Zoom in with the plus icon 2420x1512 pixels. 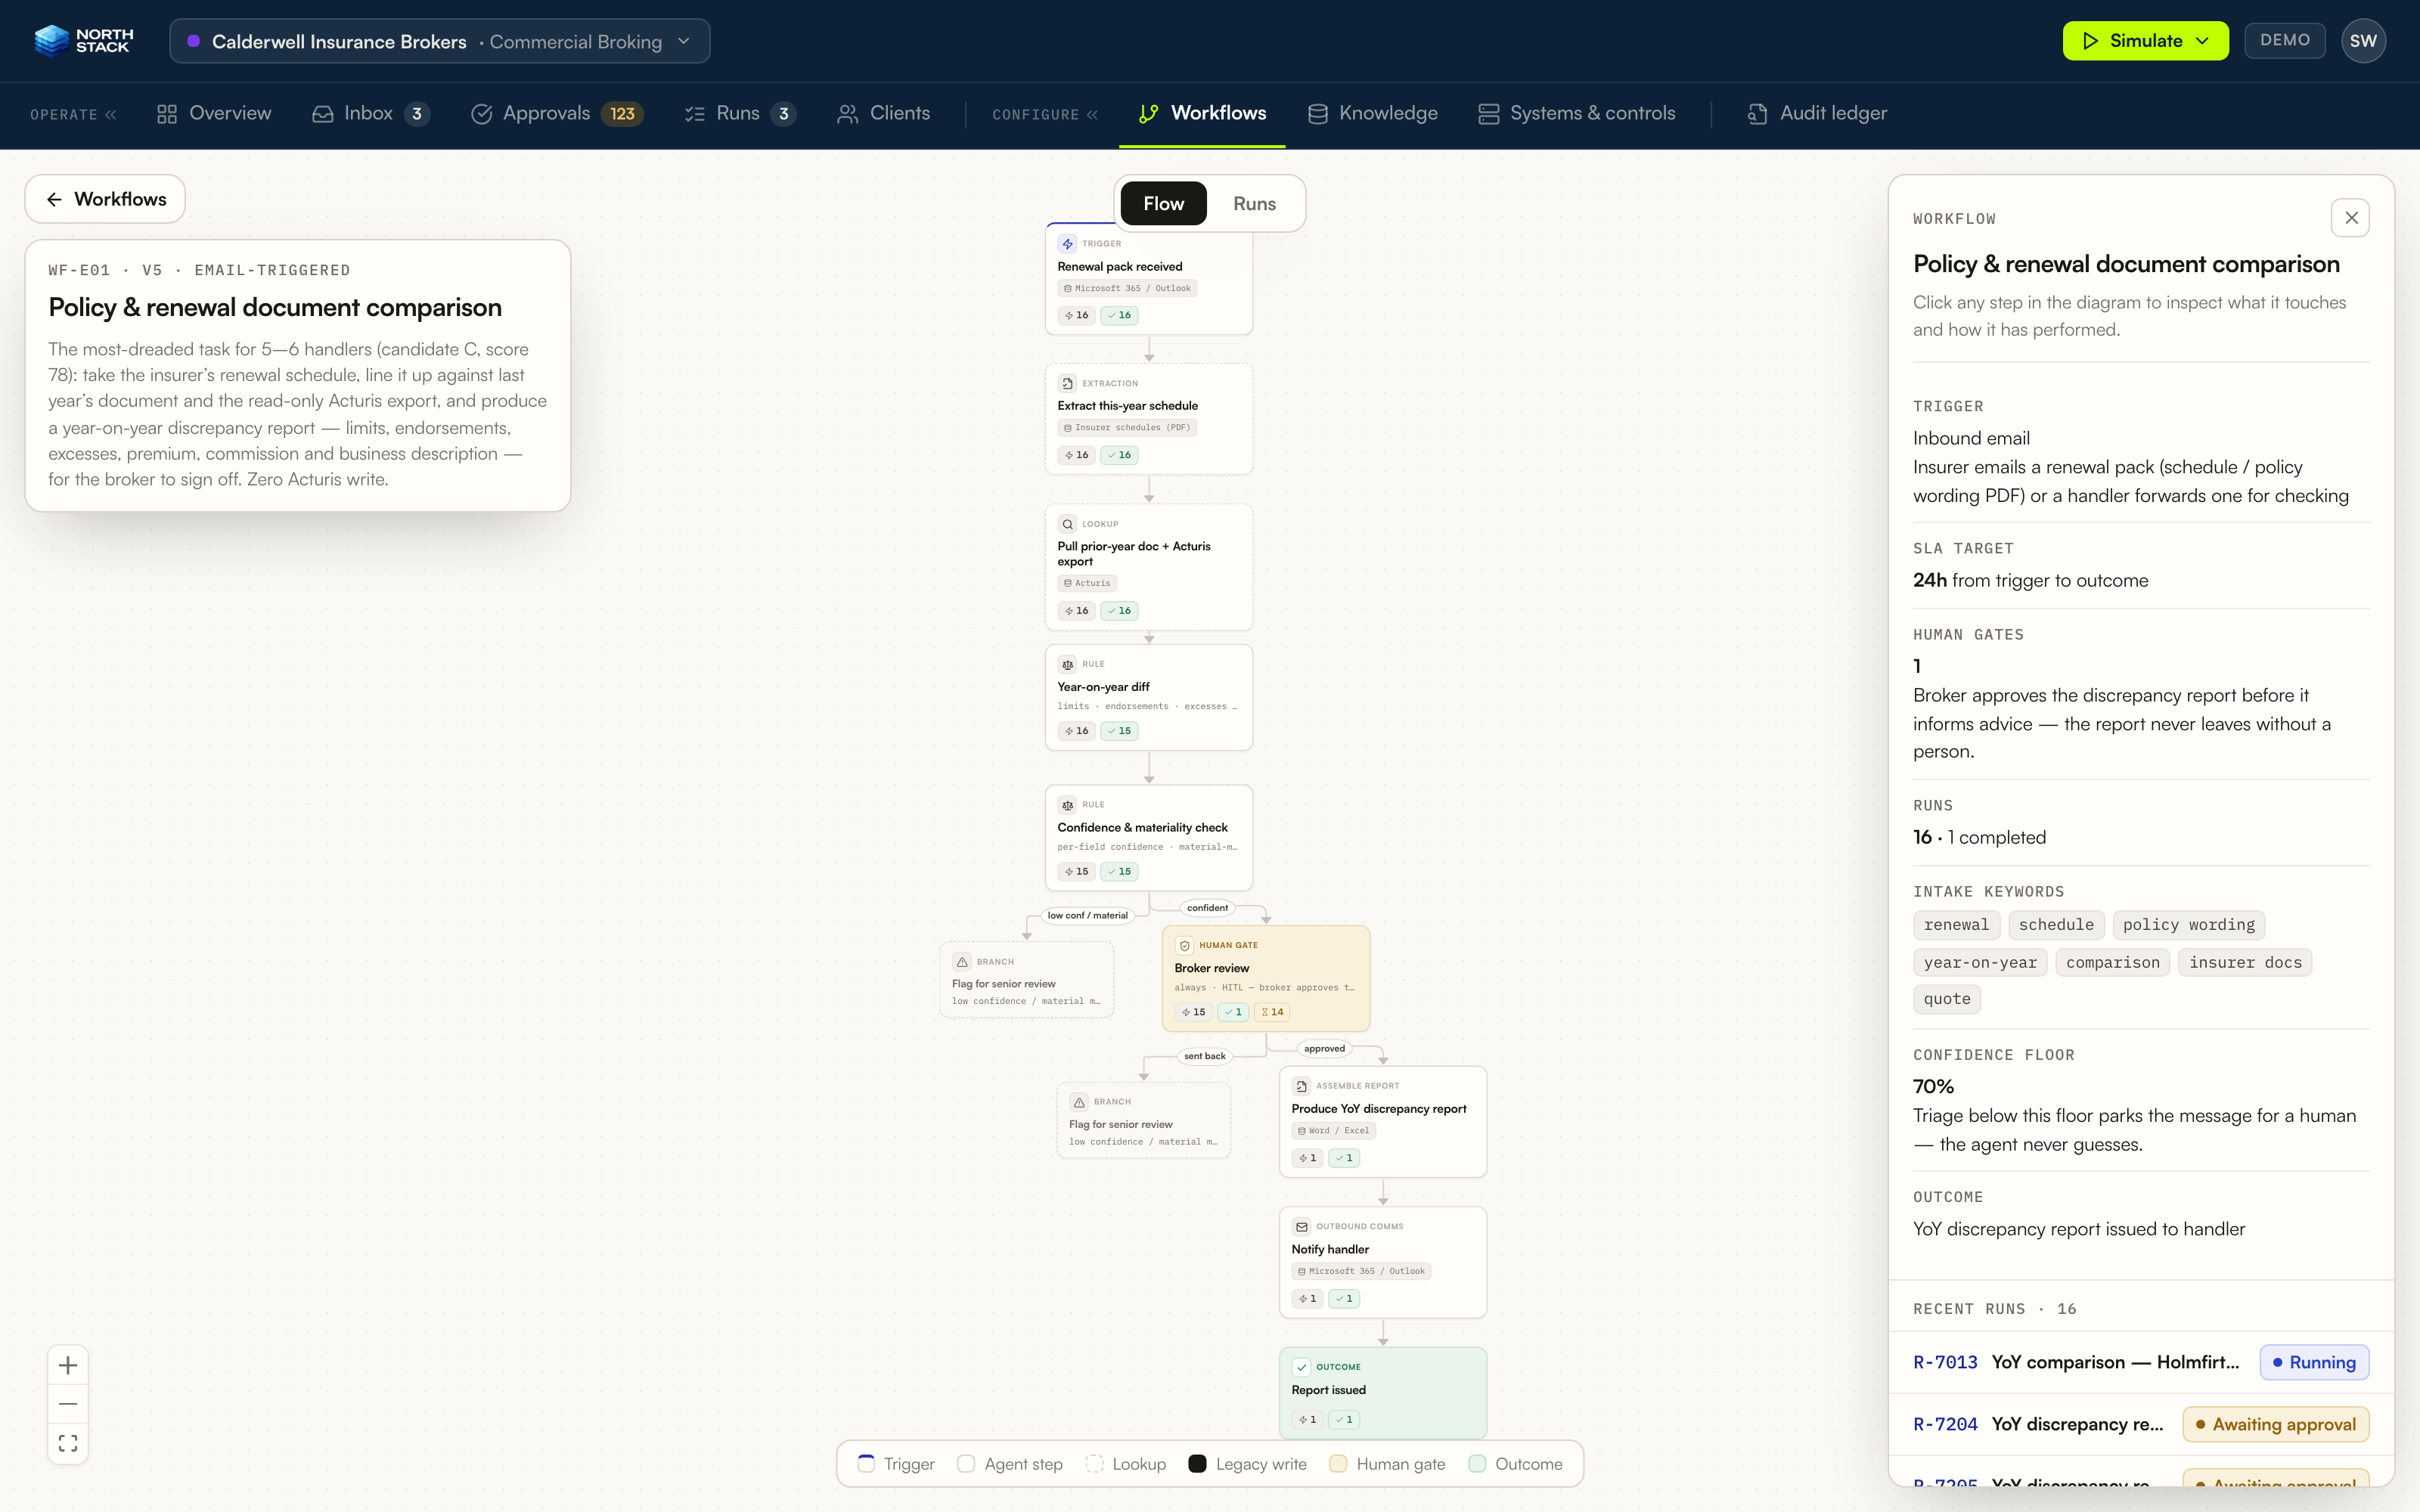tap(68, 1365)
